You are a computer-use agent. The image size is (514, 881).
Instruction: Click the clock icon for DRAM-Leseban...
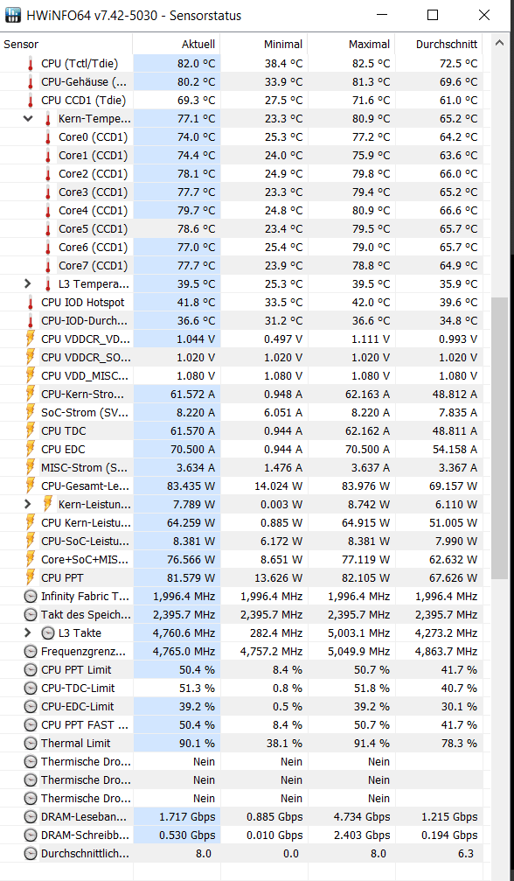tap(31, 817)
